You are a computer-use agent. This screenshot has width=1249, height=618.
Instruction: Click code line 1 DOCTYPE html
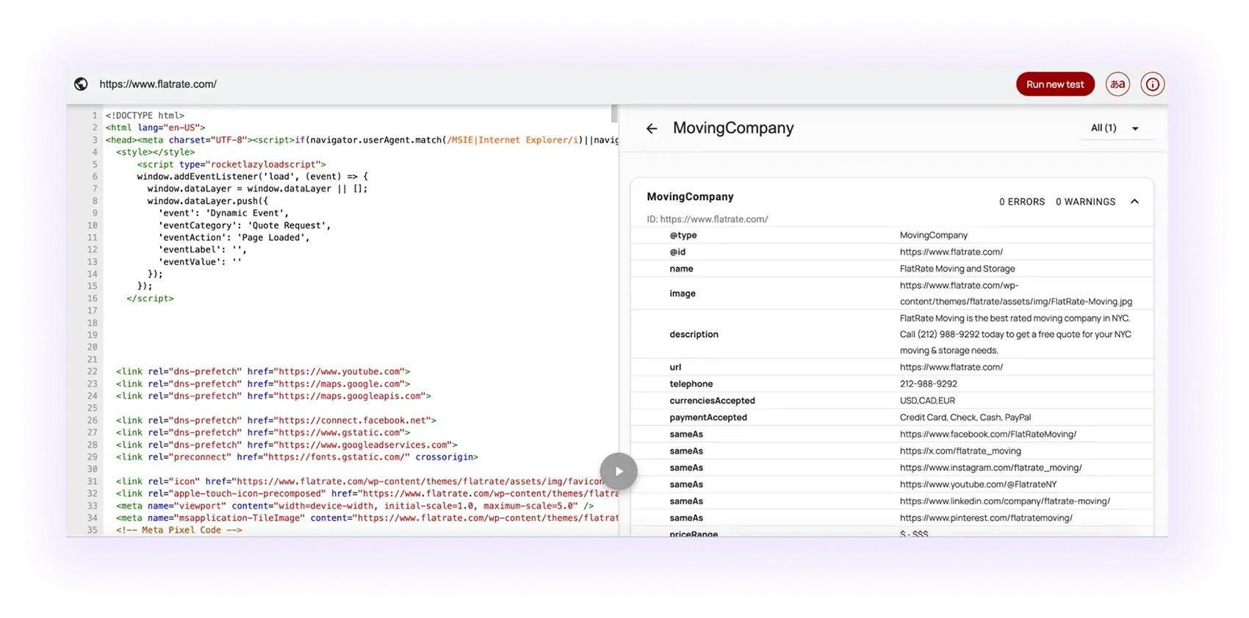click(145, 115)
